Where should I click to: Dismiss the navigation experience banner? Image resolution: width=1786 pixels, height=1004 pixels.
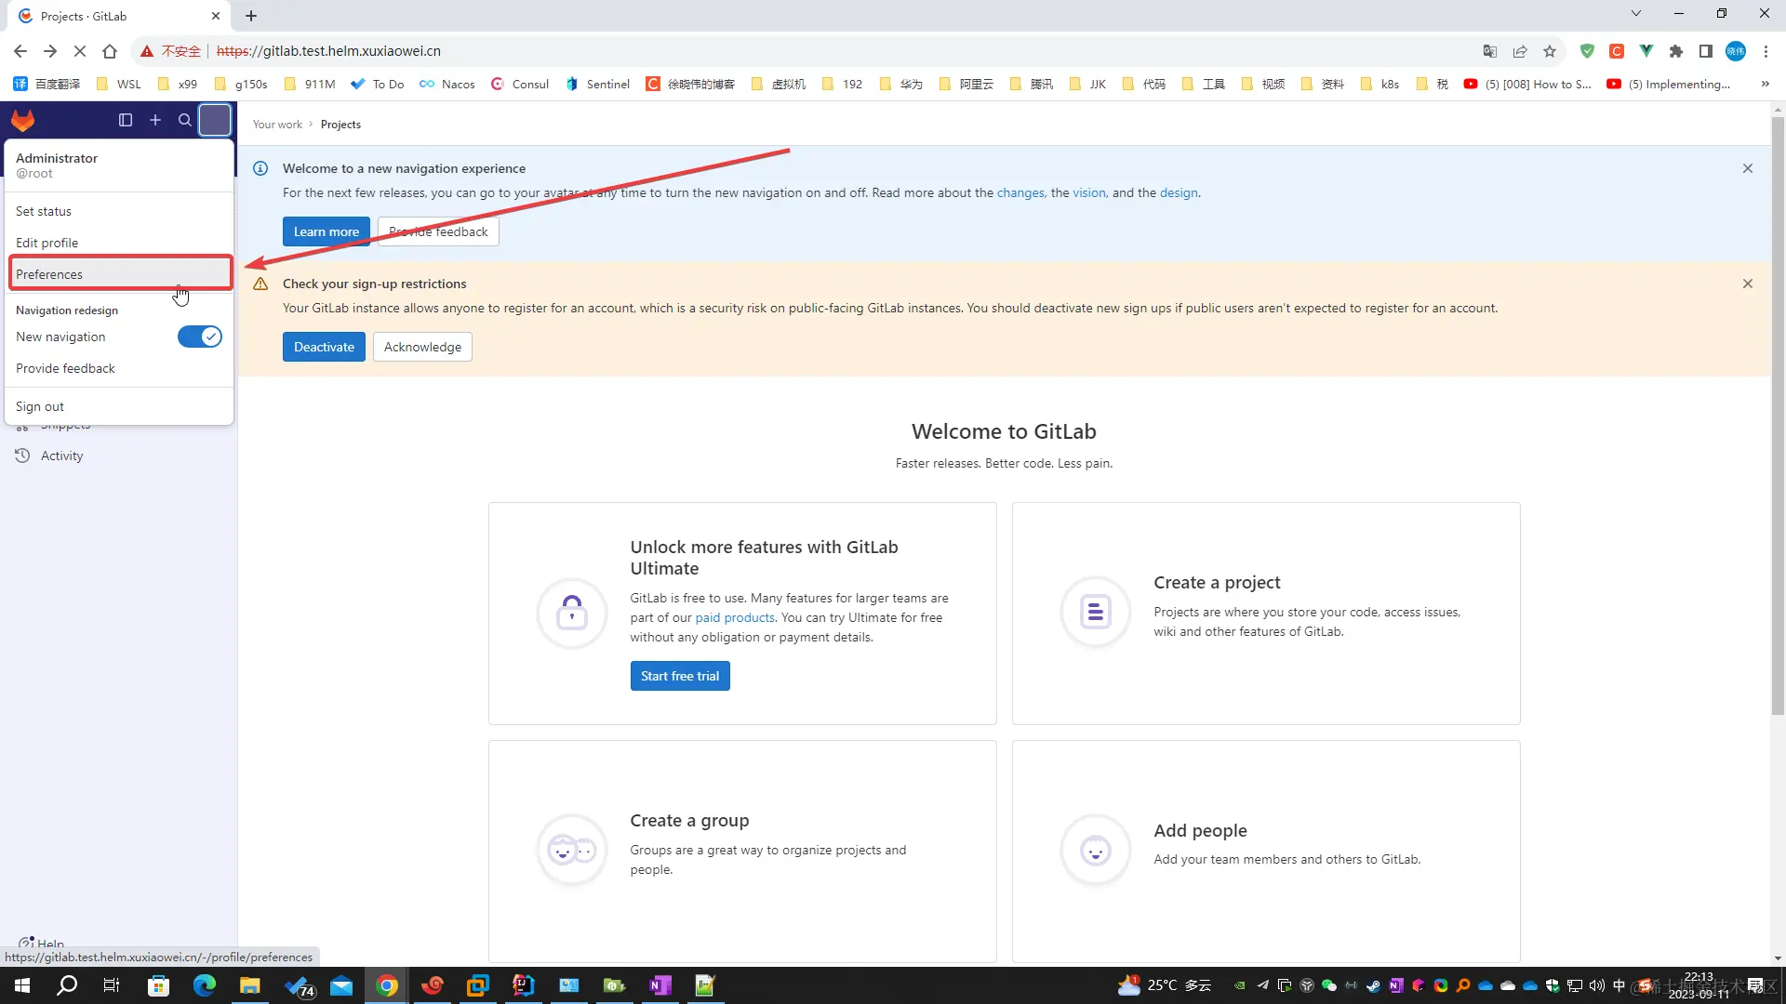[1748, 168]
